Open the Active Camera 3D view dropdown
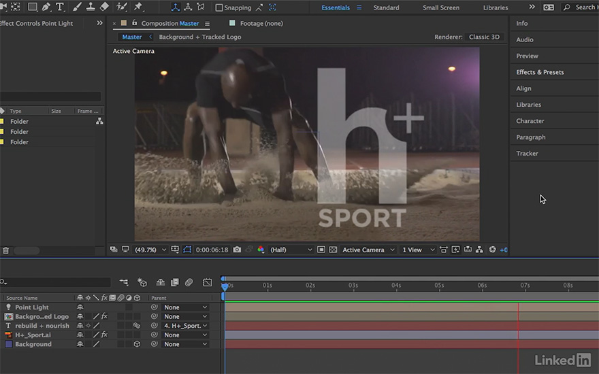This screenshot has width=599, height=374. (368, 250)
